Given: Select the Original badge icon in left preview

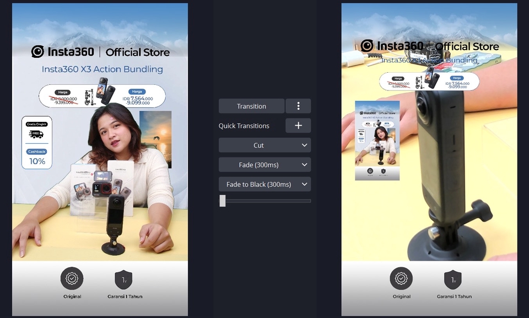Looking at the screenshot, I should point(72,279).
